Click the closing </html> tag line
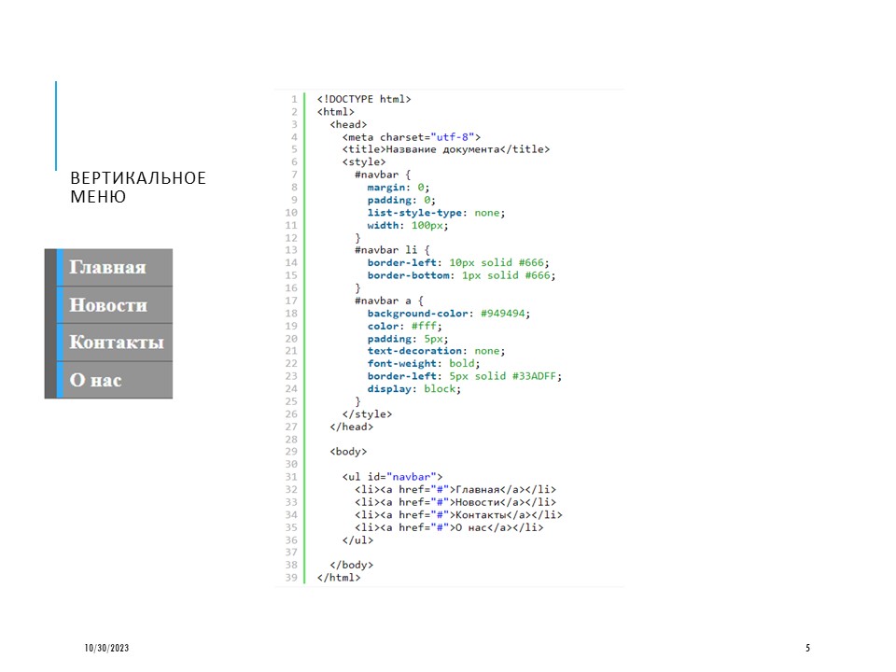 click(339, 578)
